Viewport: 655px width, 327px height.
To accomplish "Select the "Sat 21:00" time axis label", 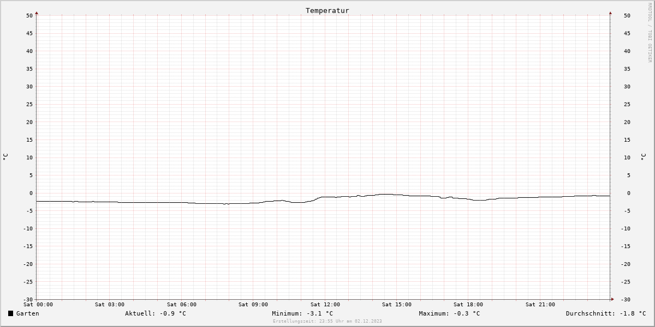I will 540,305.
